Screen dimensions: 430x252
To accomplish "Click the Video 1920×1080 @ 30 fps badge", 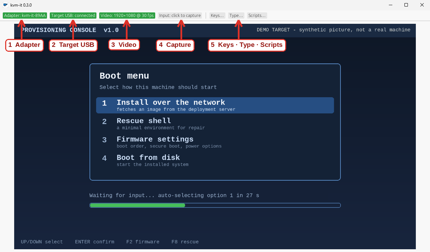I will coord(127,16).
